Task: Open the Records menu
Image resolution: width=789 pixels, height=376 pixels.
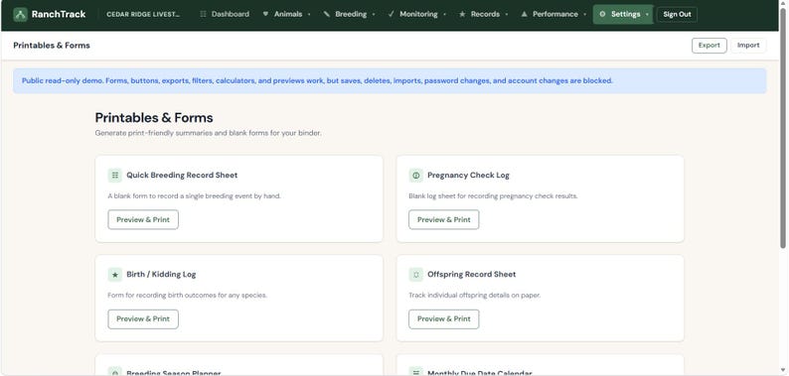Action: coord(484,14)
